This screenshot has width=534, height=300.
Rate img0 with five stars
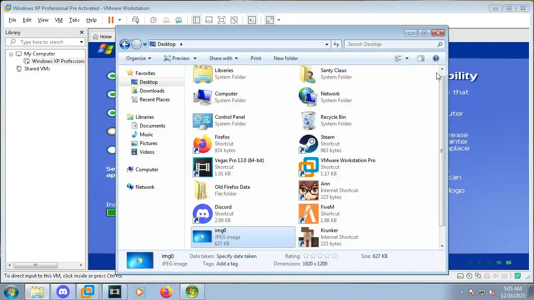point(334,256)
